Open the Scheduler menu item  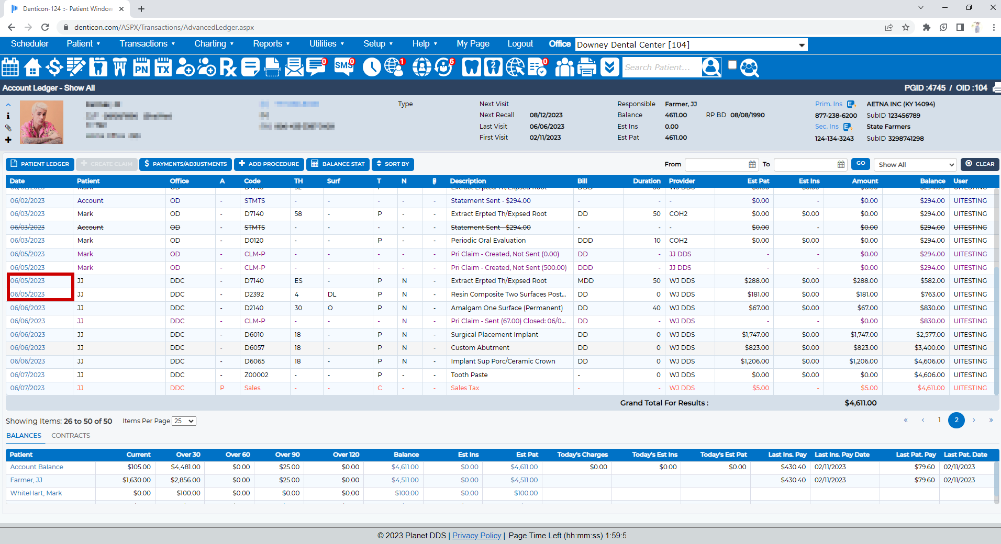pos(30,44)
